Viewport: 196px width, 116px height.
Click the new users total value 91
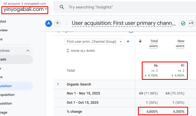[182, 66]
